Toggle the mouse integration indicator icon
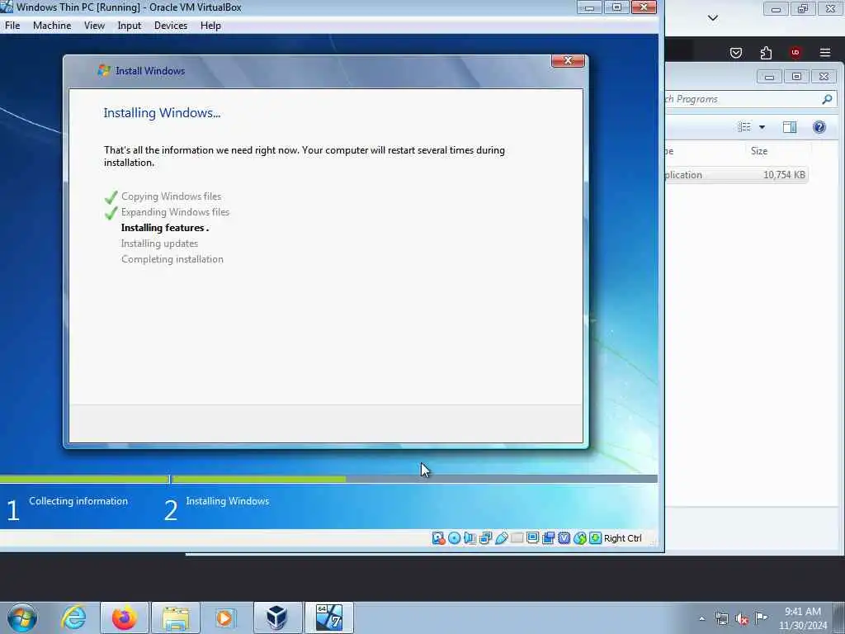 coord(580,538)
